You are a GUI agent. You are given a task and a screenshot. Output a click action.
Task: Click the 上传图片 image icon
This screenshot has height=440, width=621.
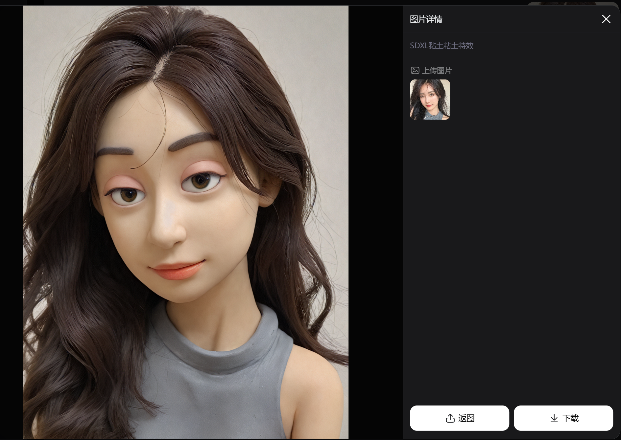click(x=415, y=70)
